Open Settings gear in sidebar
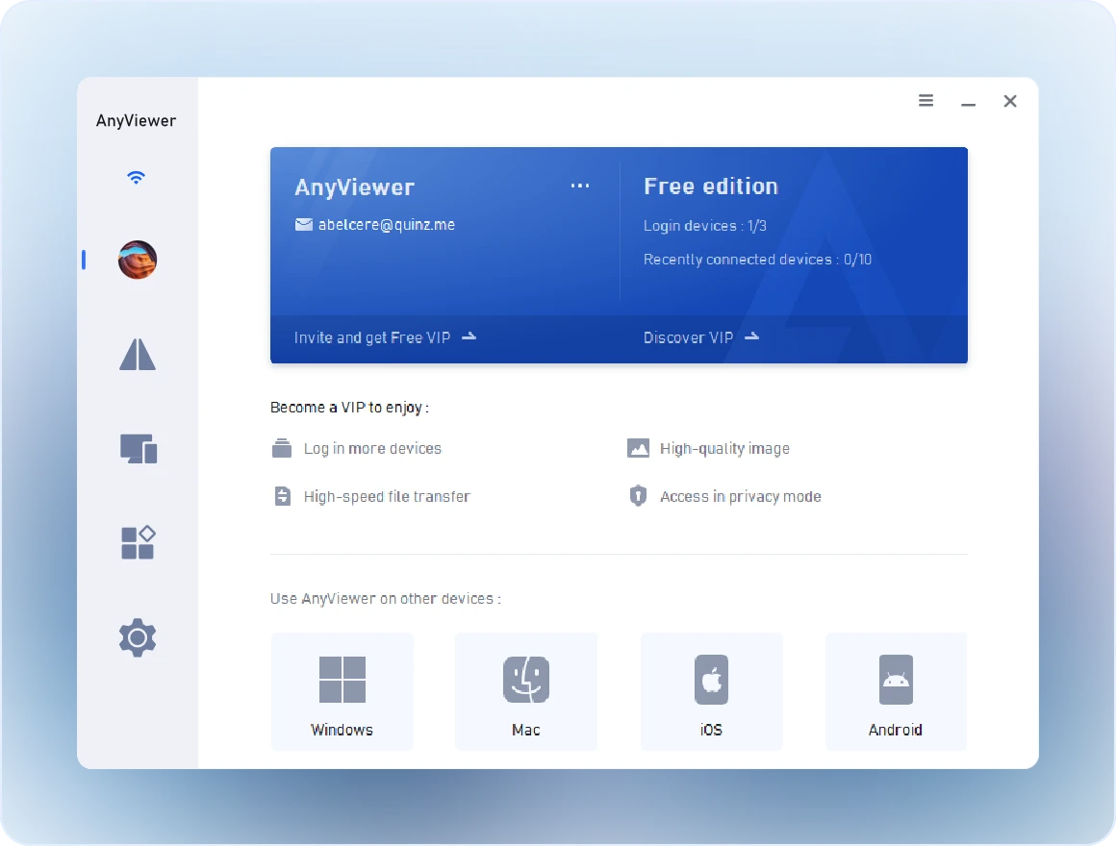1116x846 pixels. pyautogui.click(x=138, y=637)
